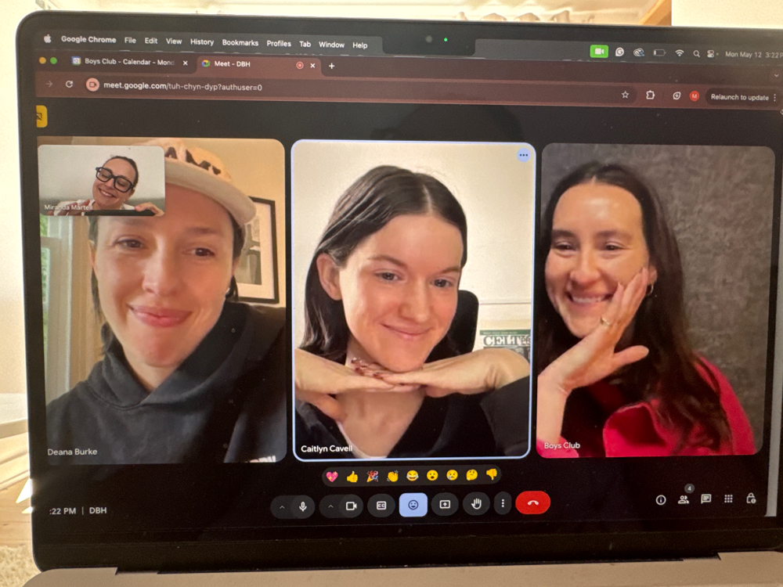
Task: Open Wi-Fi status in menu bar
Action: [679, 53]
